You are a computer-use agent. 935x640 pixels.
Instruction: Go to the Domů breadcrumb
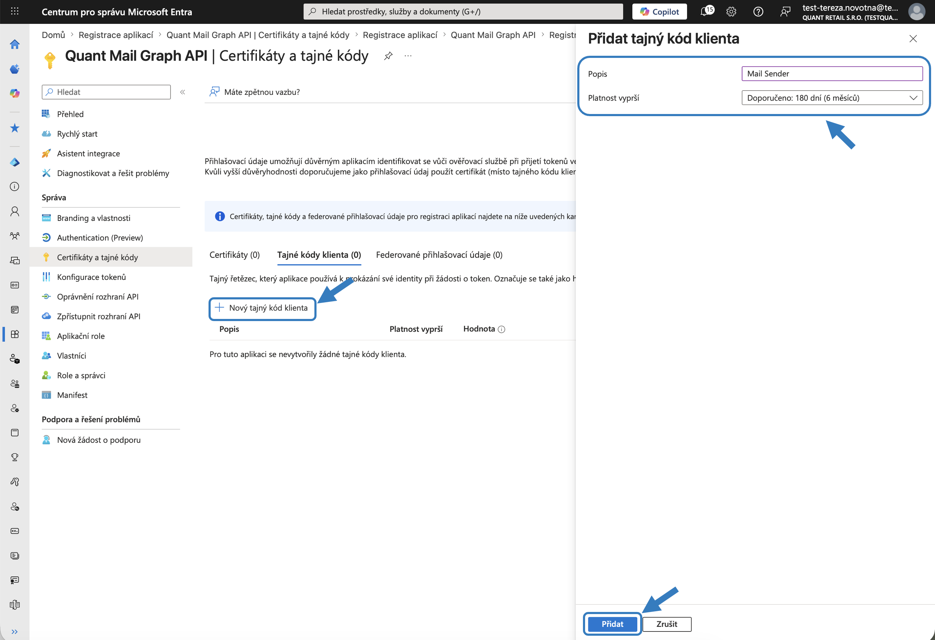tap(54, 35)
